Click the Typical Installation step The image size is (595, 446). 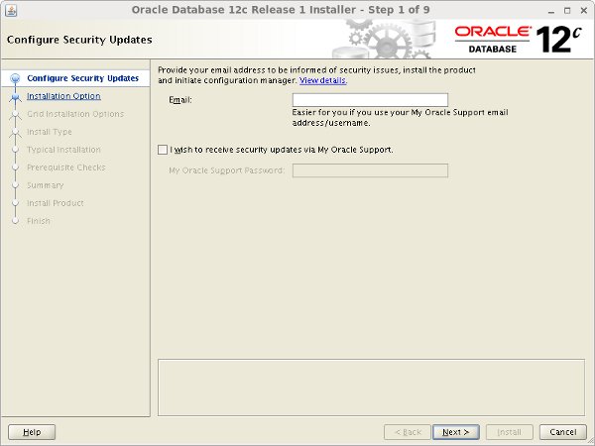[x=63, y=150]
